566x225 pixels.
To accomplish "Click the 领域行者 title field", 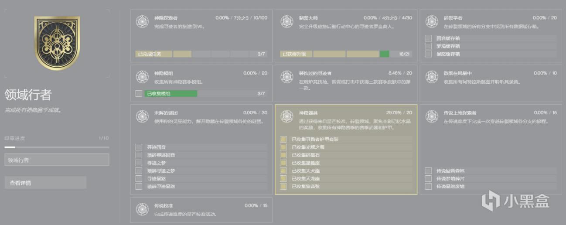I will pos(57,160).
